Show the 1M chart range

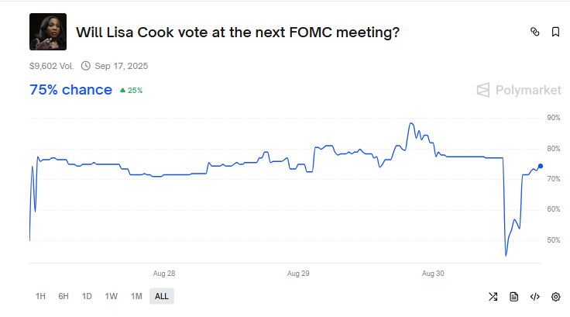click(x=136, y=296)
